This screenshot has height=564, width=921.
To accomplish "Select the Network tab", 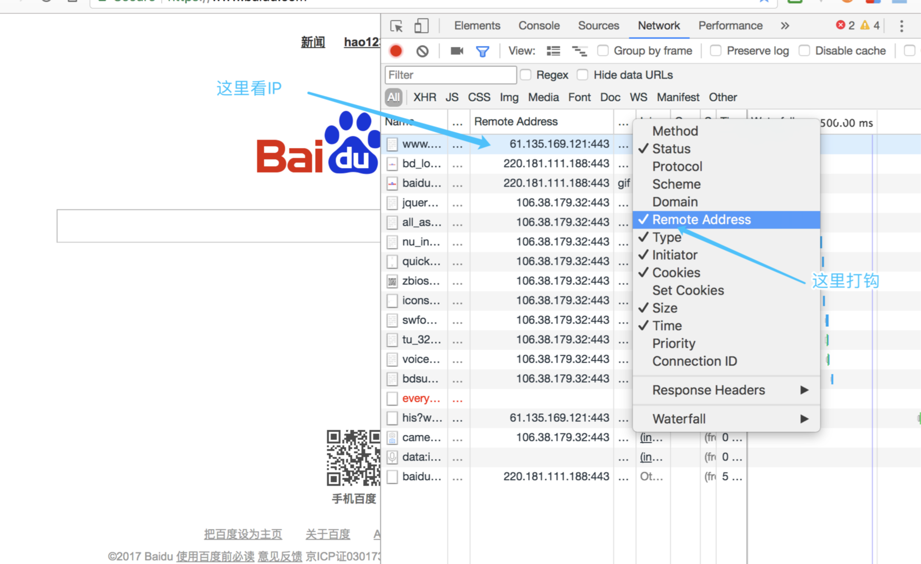I will [x=659, y=26].
